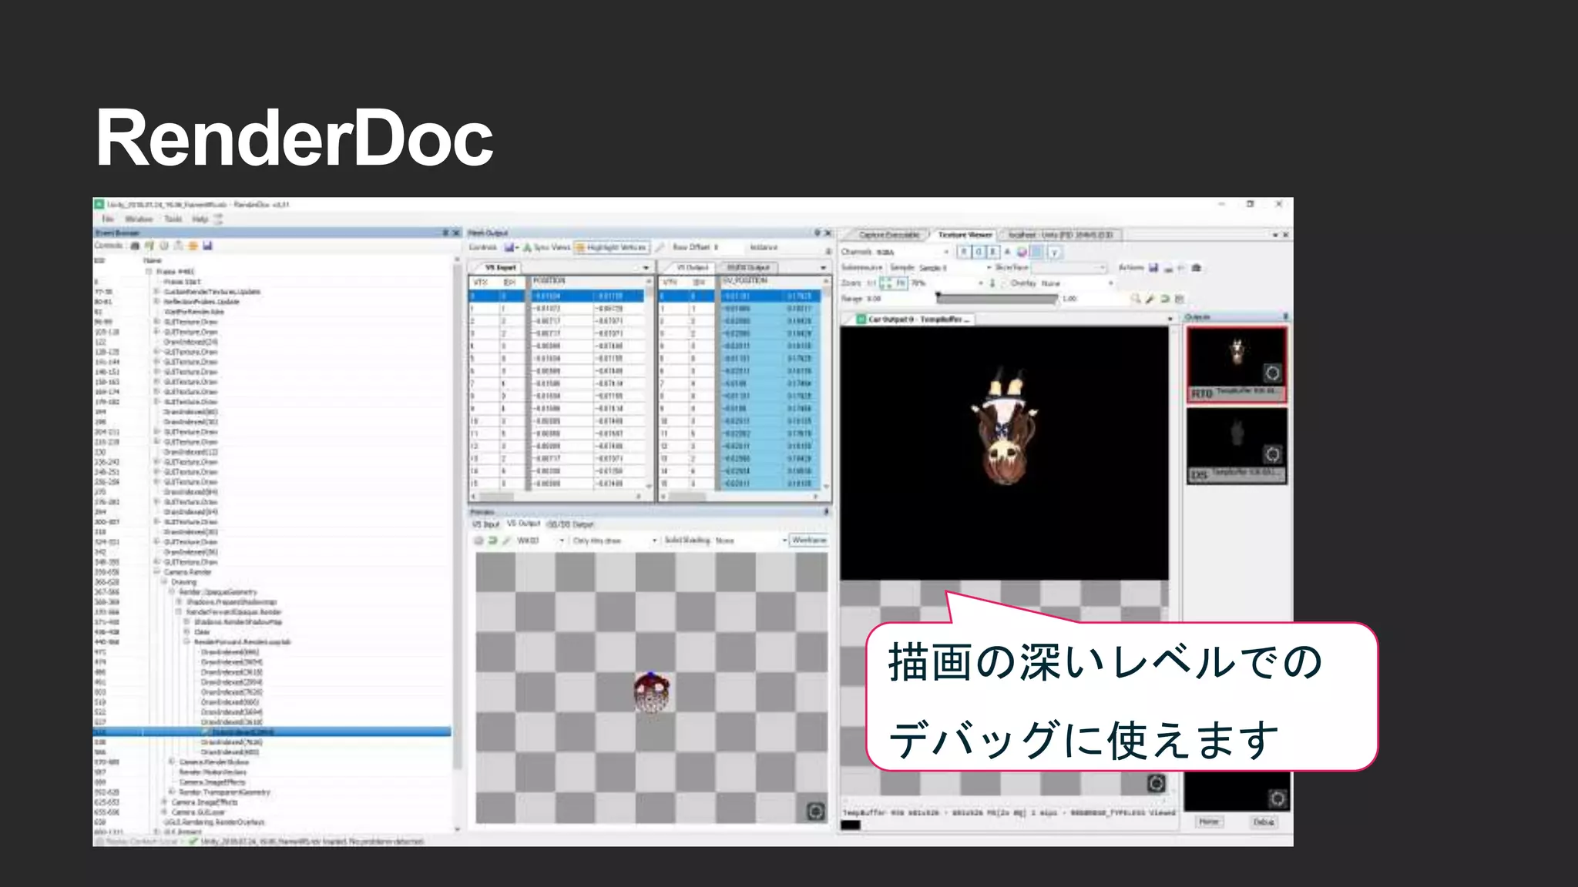Click the green arrow icon in Preview toolbar
Viewport: 1578px width, 887px height.
tap(492, 541)
